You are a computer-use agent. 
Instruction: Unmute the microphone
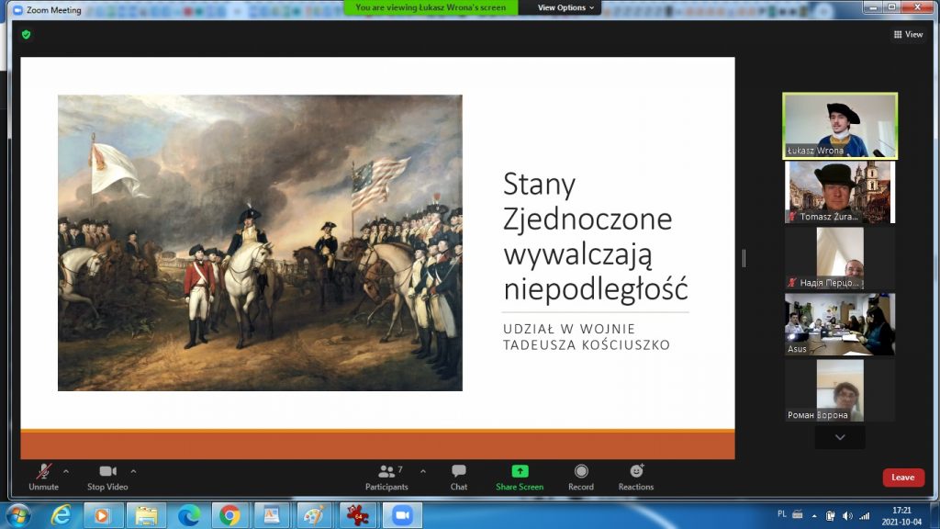tap(43, 472)
